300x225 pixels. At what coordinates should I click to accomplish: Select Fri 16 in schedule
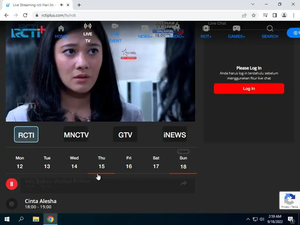pos(129,162)
